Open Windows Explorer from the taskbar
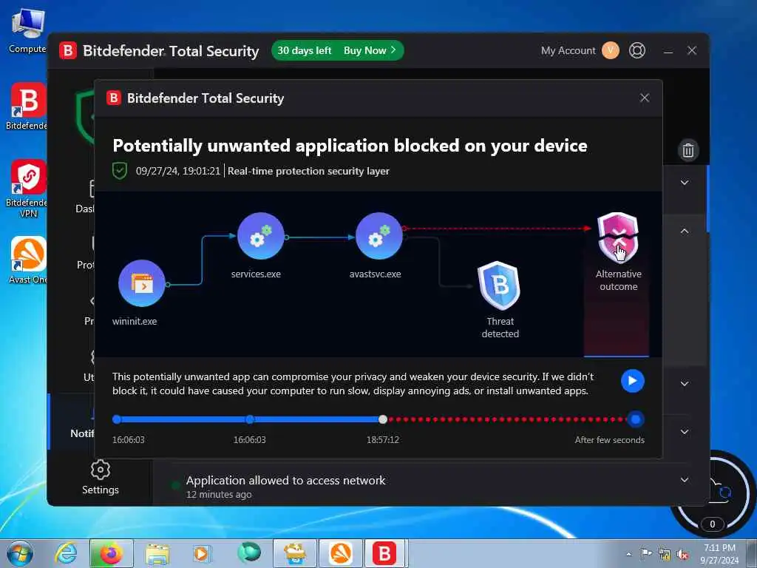Screen dimensions: 757x568 pos(157,553)
